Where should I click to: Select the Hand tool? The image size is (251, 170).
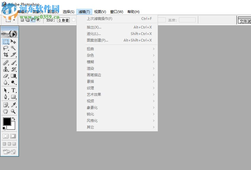6,111
